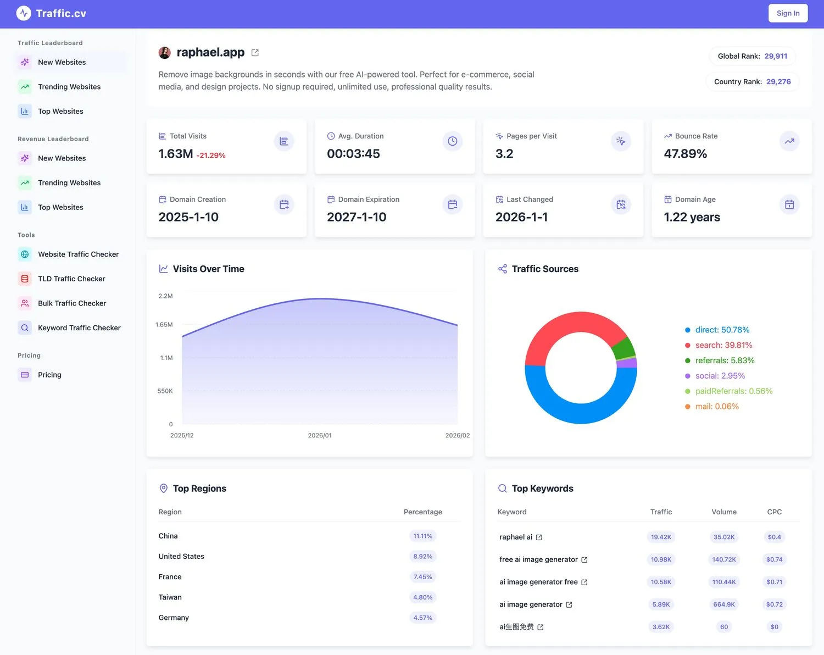Click the TLD Traffic Checker database icon

[x=25, y=279]
